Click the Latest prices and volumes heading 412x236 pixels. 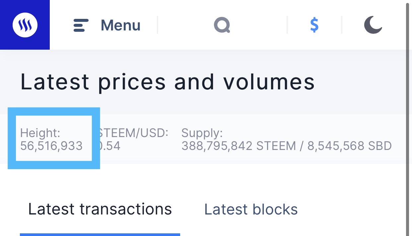[x=168, y=82]
